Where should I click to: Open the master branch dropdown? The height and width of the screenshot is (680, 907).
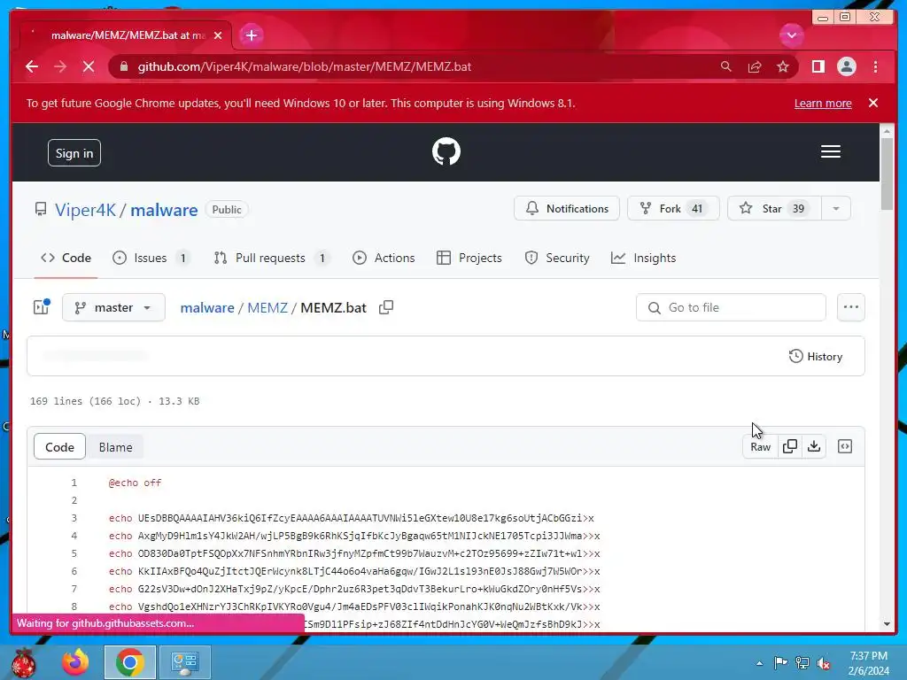113,307
